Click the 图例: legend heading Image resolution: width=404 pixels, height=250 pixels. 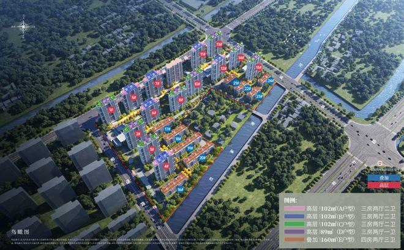(290, 200)
